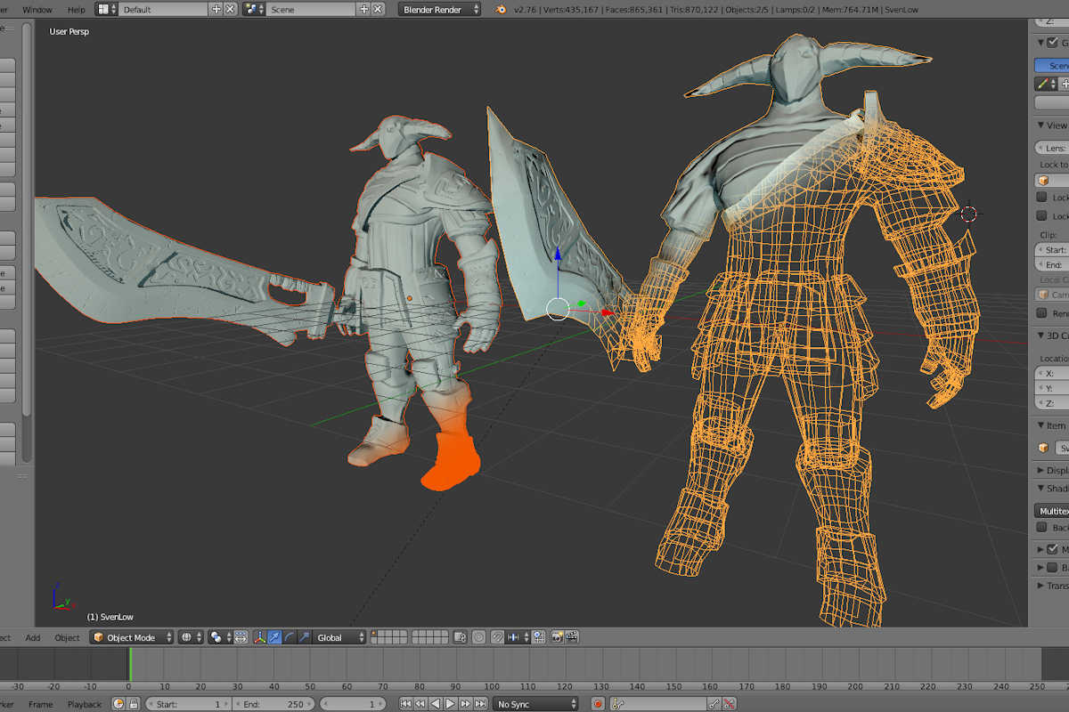Select the rotate manipulator icon
The height and width of the screenshot is (712, 1069).
pos(290,637)
